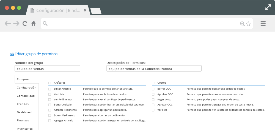Click the Descripción de Permisos input field

(x=154, y=68)
